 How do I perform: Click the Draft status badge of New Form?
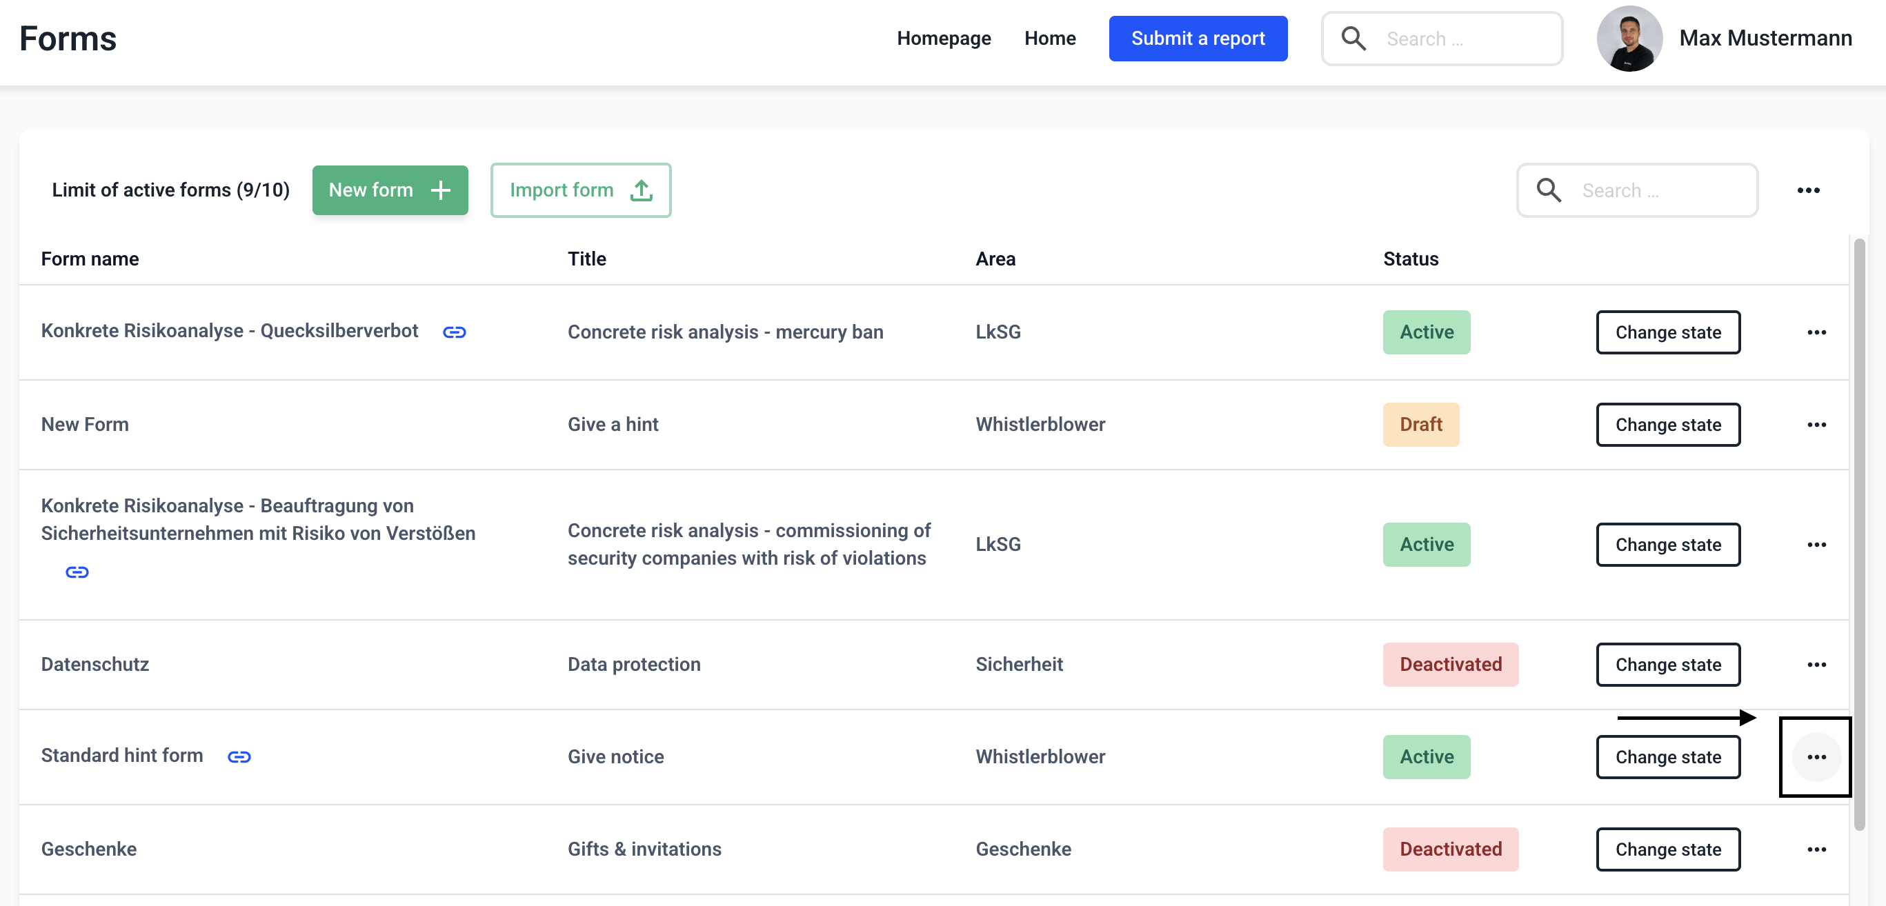click(x=1420, y=425)
